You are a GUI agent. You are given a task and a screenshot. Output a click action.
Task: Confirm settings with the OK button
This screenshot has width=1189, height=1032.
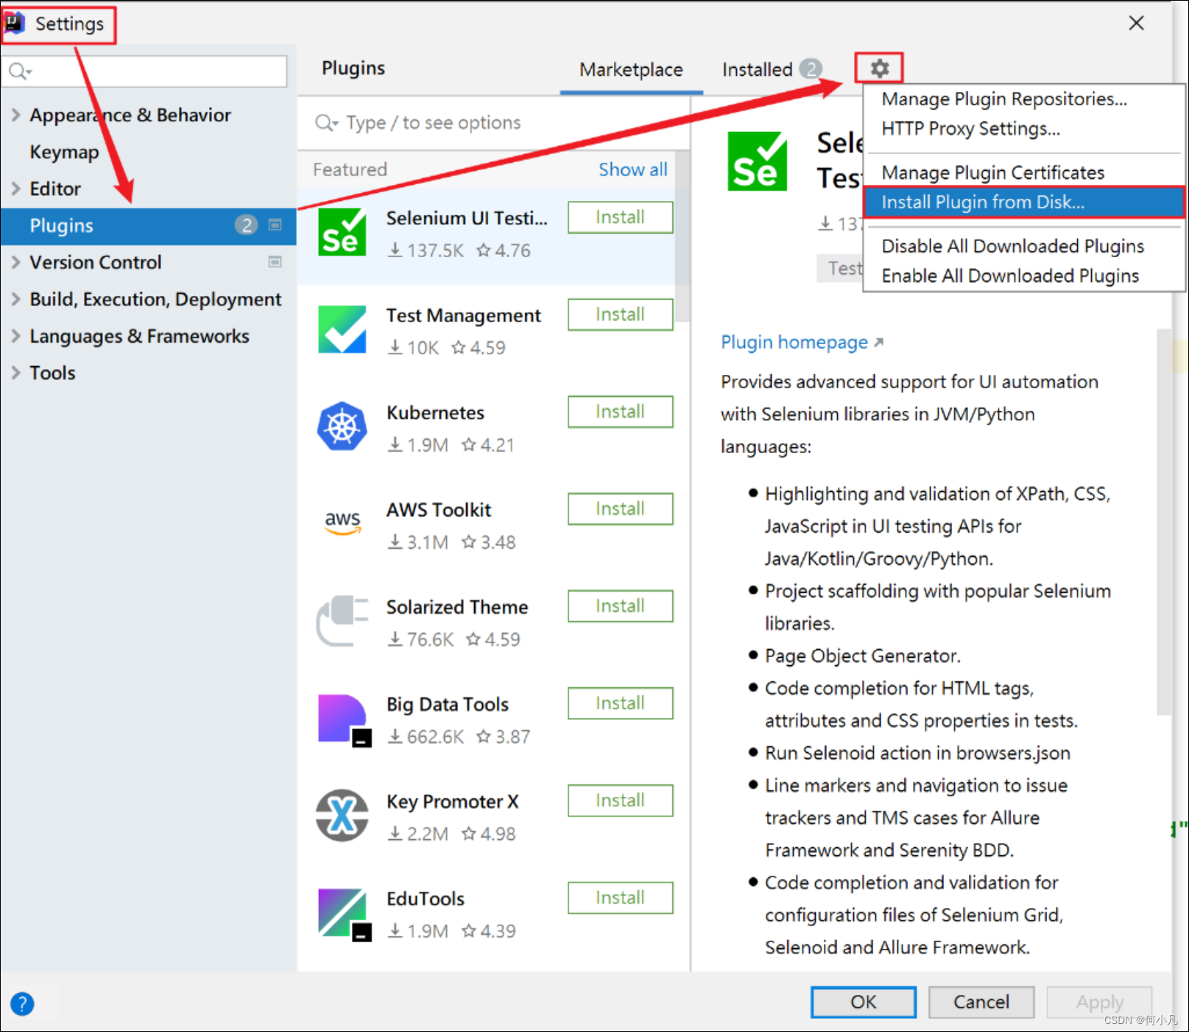point(864,1002)
